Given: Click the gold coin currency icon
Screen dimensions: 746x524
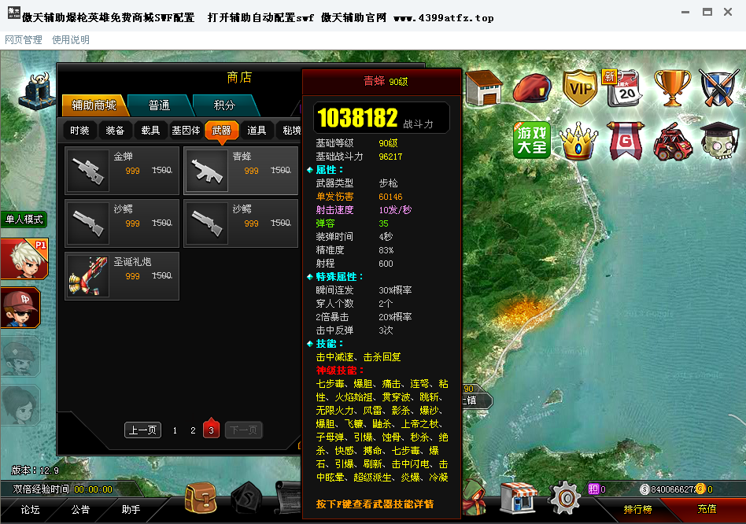Looking at the screenshot, I should tap(701, 489).
